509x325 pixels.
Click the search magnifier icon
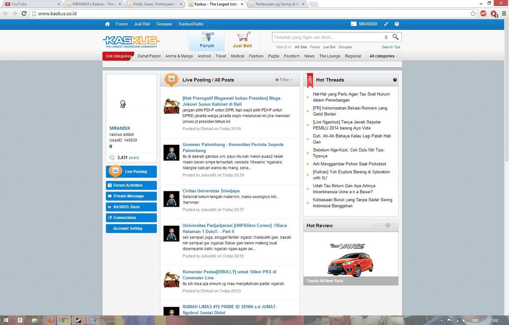[395, 37]
